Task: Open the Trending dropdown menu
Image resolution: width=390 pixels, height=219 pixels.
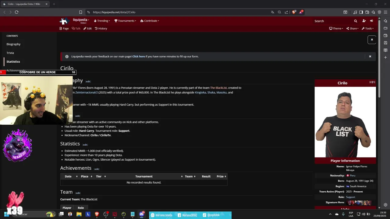Action: (102, 21)
